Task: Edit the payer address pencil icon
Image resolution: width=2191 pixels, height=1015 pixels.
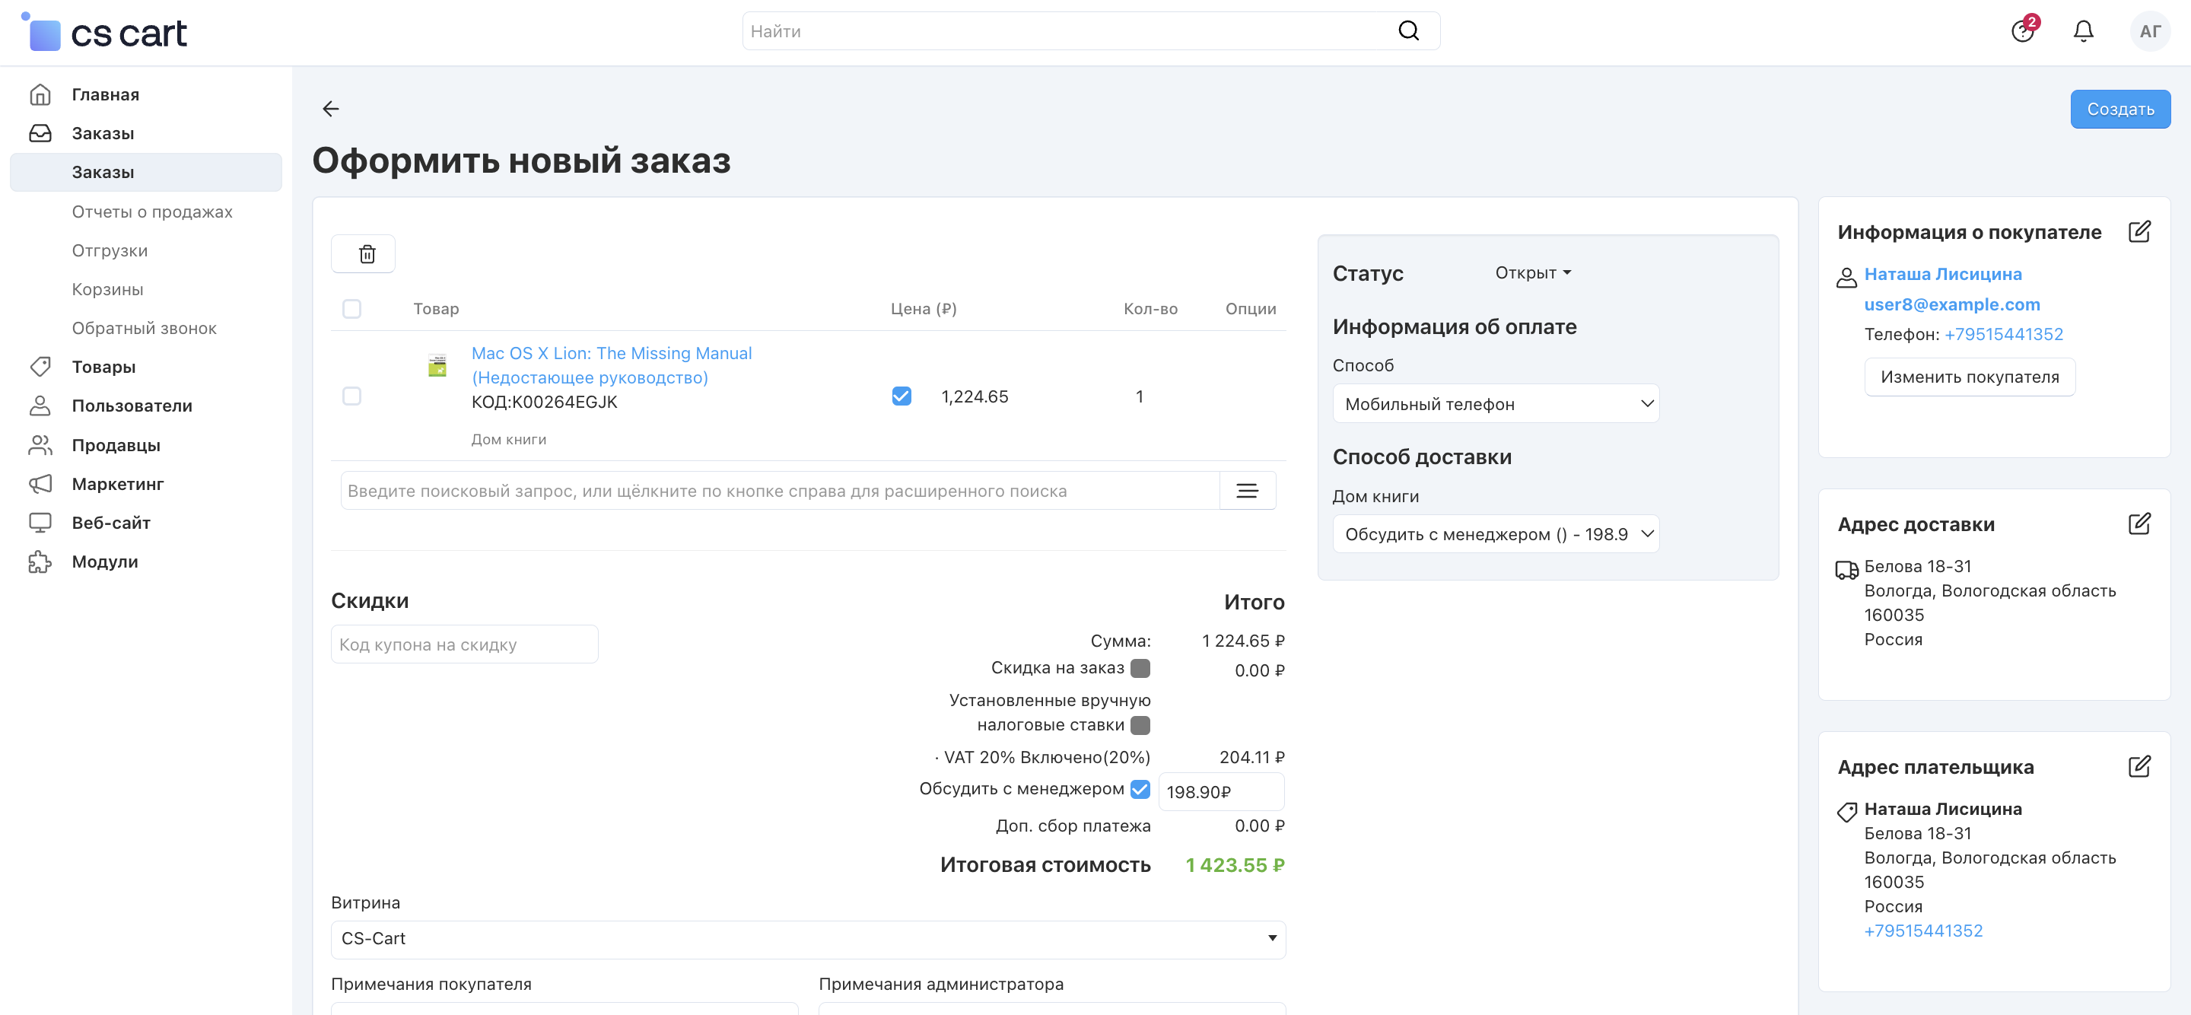Action: 2139,766
